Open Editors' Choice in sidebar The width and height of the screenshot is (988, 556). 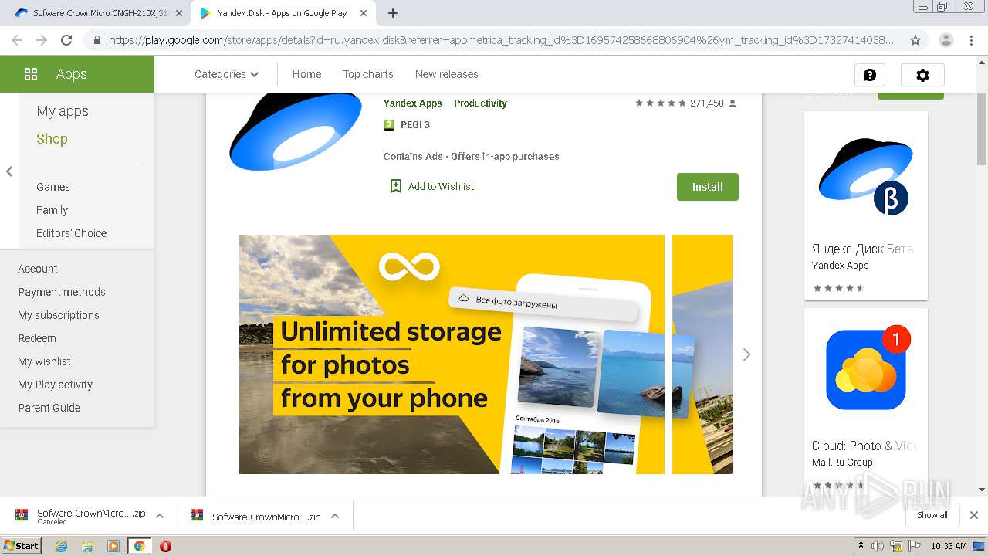(x=71, y=233)
